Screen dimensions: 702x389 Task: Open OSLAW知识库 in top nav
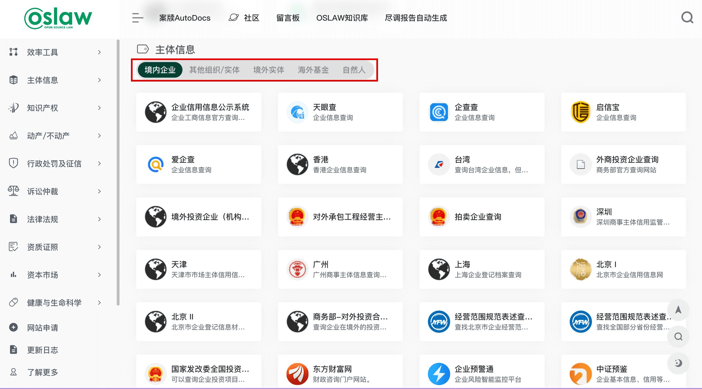[x=342, y=18]
